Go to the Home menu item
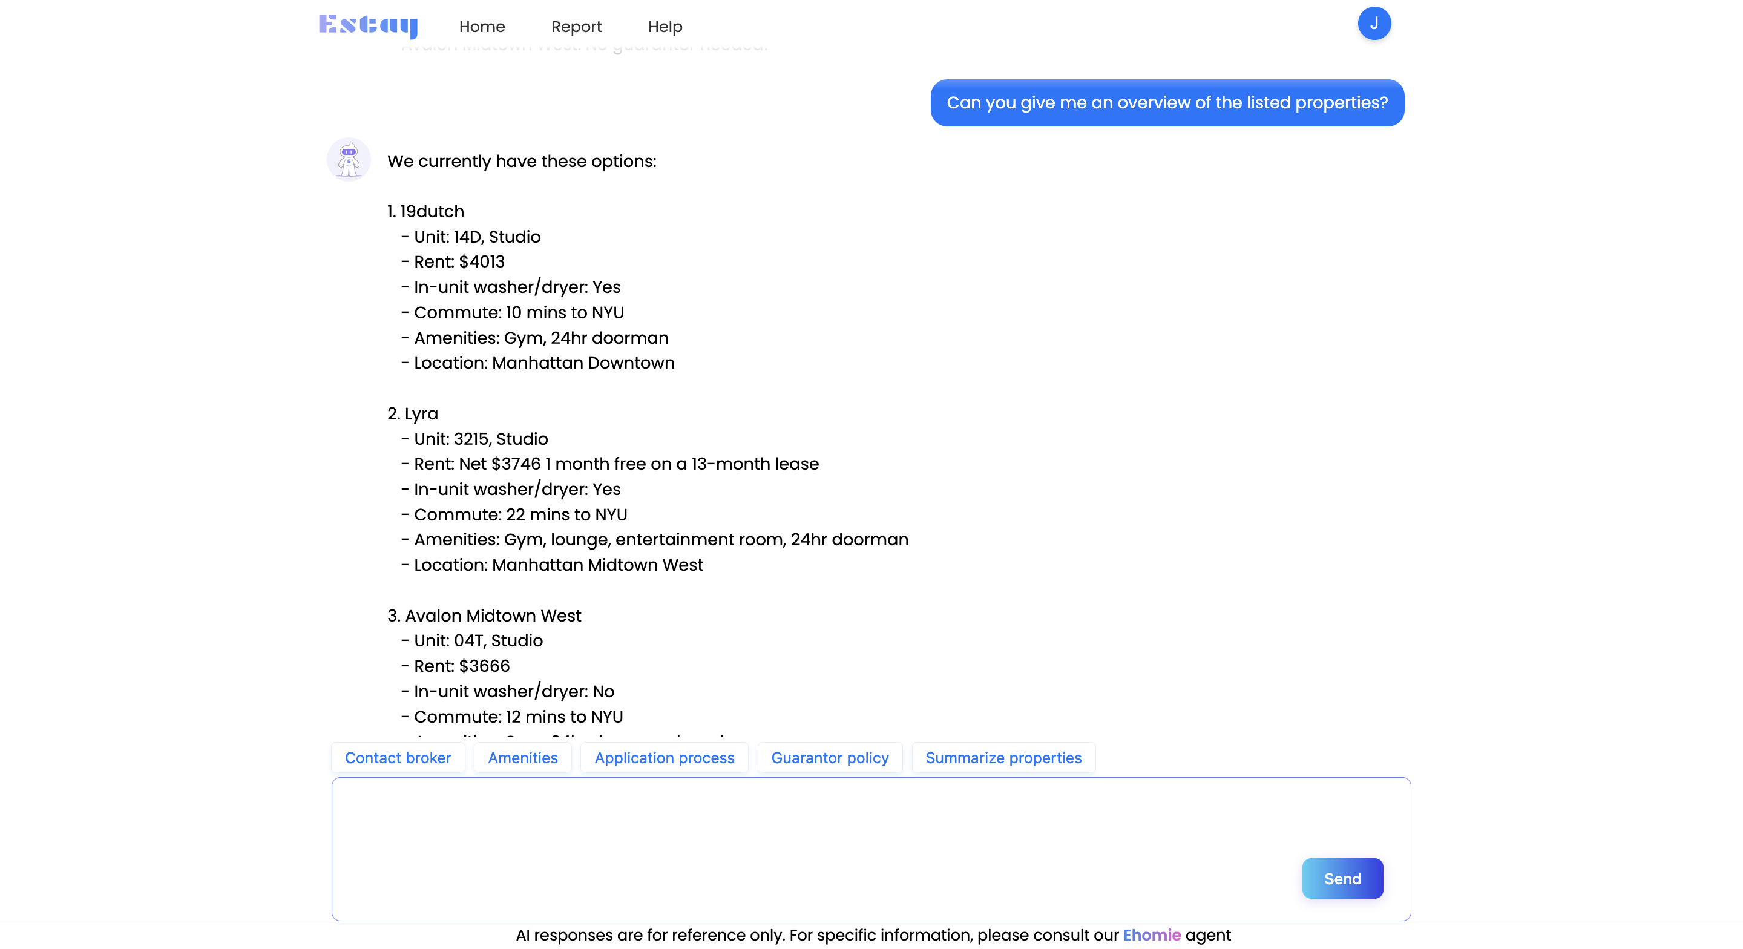The height and width of the screenshot is (949, 1743). point(482,27)
